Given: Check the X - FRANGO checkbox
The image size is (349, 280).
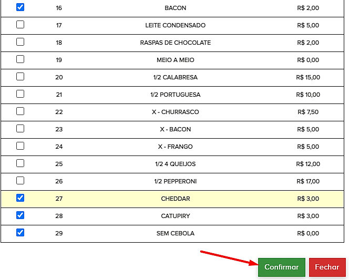Looking at the screenshot, I should tap(20, 146).
